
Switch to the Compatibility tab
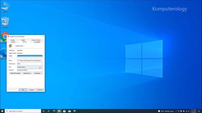coord(37,42)
